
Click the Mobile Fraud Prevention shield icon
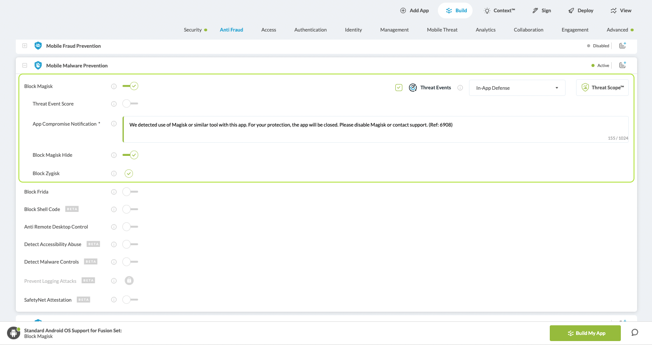38,46
